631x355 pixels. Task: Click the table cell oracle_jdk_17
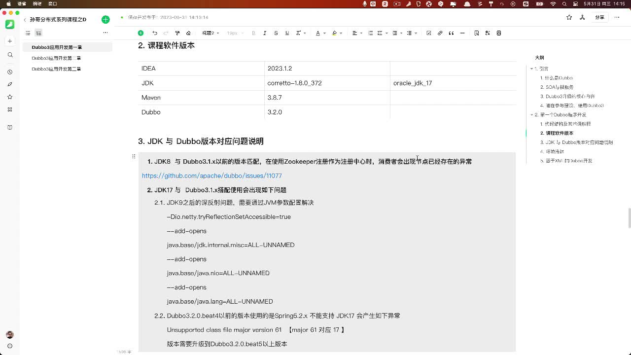point(453,83)
